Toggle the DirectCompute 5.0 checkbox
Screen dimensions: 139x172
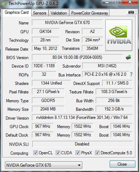(x=97, y=153)
